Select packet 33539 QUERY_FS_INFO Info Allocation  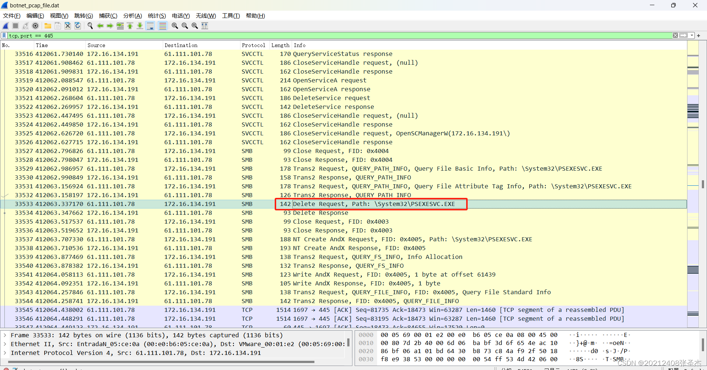(x=344, y=257)
